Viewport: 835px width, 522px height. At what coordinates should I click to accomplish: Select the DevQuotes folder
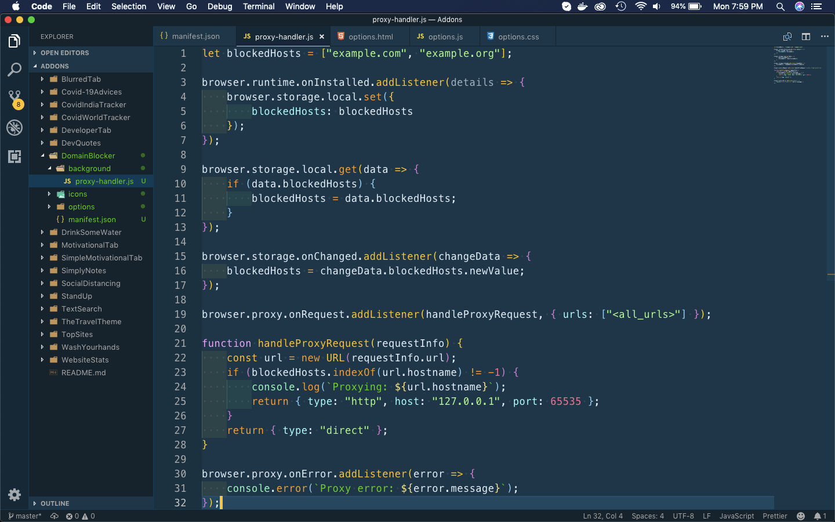pos(91,143)
